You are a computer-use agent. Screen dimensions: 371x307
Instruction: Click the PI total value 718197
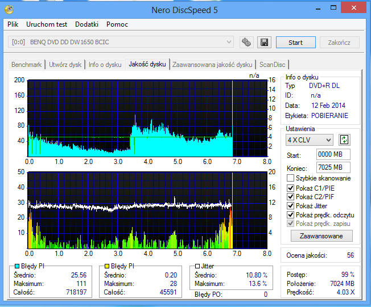pos(76,292)
